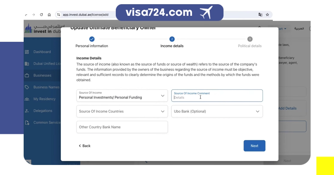Click the Dashboard grid icon
Viewport: 334px width, 175px height.
pyautogui.click(x=27, y=52)
